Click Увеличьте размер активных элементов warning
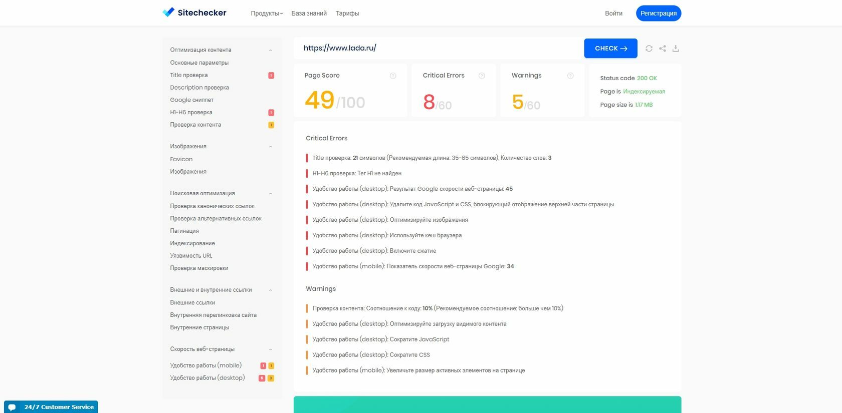This screenshot has width=842, height=413. (x=418, y=371)
